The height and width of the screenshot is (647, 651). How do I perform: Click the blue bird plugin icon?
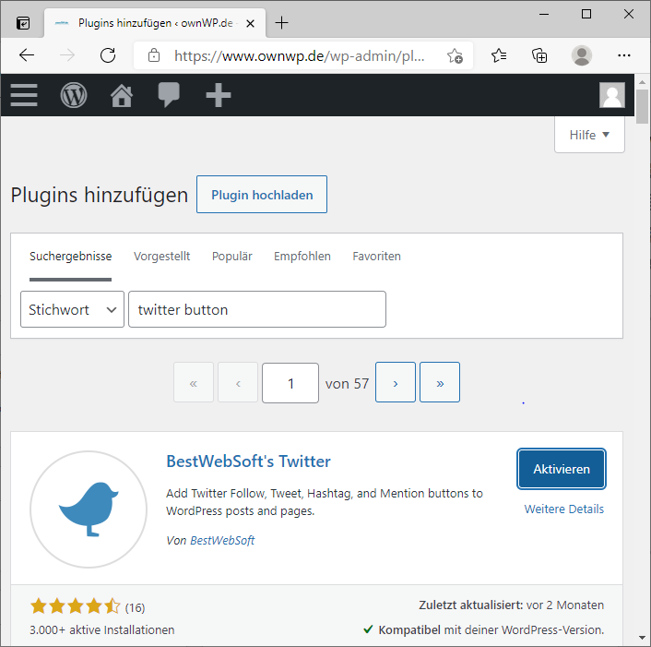(89, 509)
